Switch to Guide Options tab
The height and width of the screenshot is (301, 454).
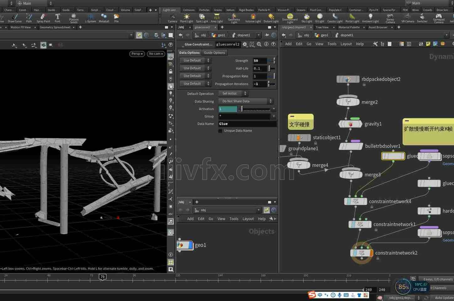214,53
